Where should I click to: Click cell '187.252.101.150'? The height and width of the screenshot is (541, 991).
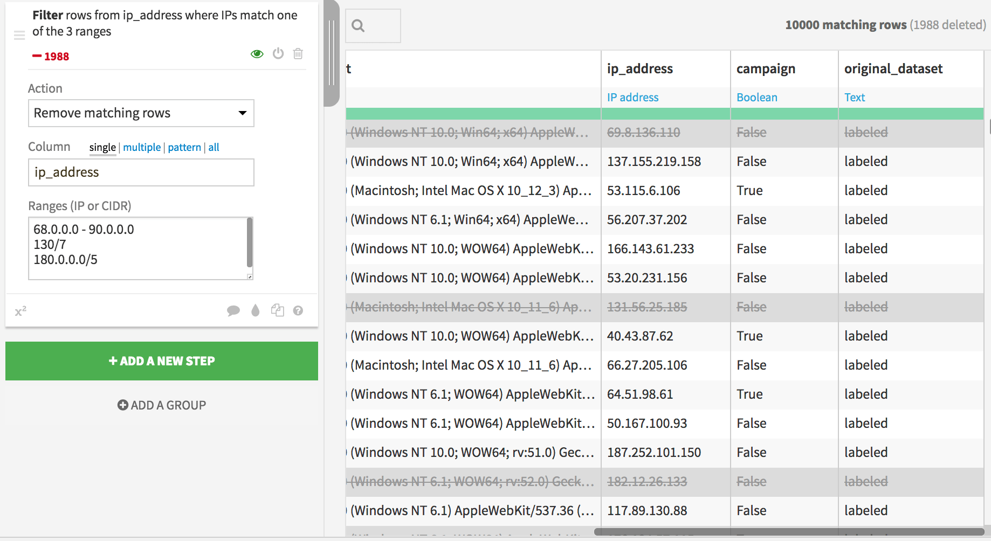point(654,453)
